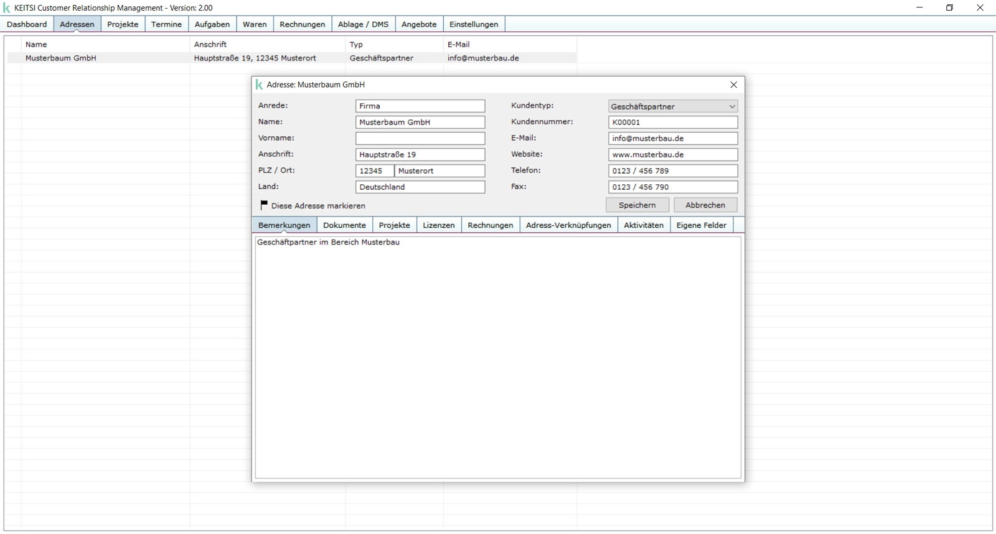Image resolution: width=996 pixels, height=534 pixels.
Task: Restore down the KEITSI main window
Action: tap(949, 7)
